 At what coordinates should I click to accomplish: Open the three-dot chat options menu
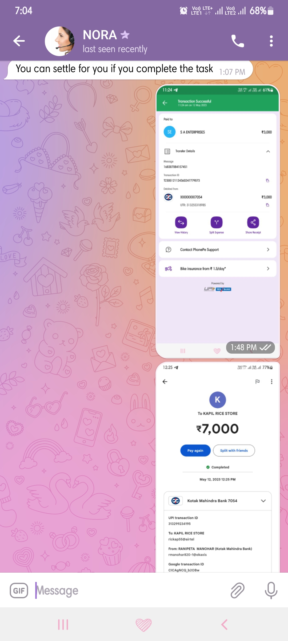coord(271,41)
